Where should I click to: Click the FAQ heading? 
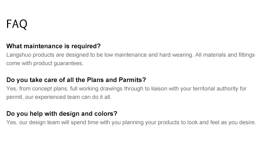(x=17, y=24)
